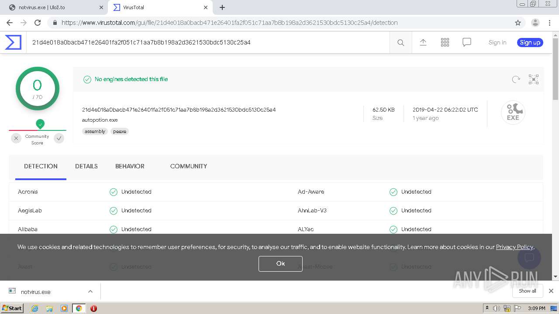
Task: Click the ALYac engine name
Action: 306,229
